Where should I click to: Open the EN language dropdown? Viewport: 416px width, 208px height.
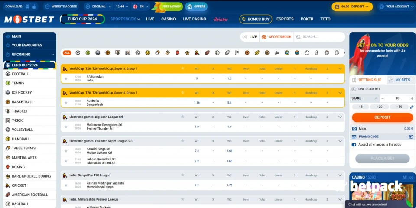point(141,6)
